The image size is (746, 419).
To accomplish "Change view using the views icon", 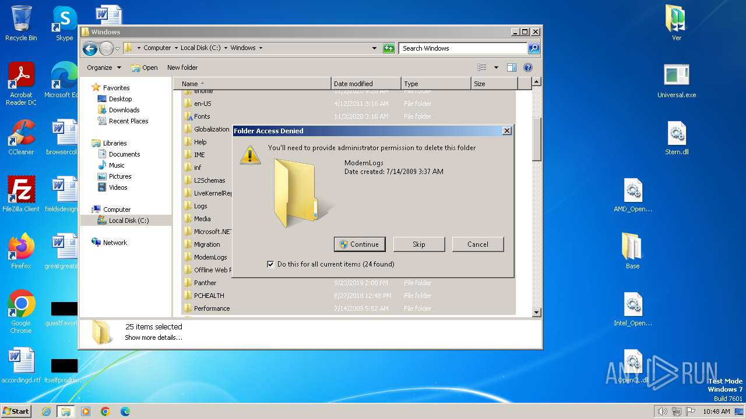I will click(482, 68).
